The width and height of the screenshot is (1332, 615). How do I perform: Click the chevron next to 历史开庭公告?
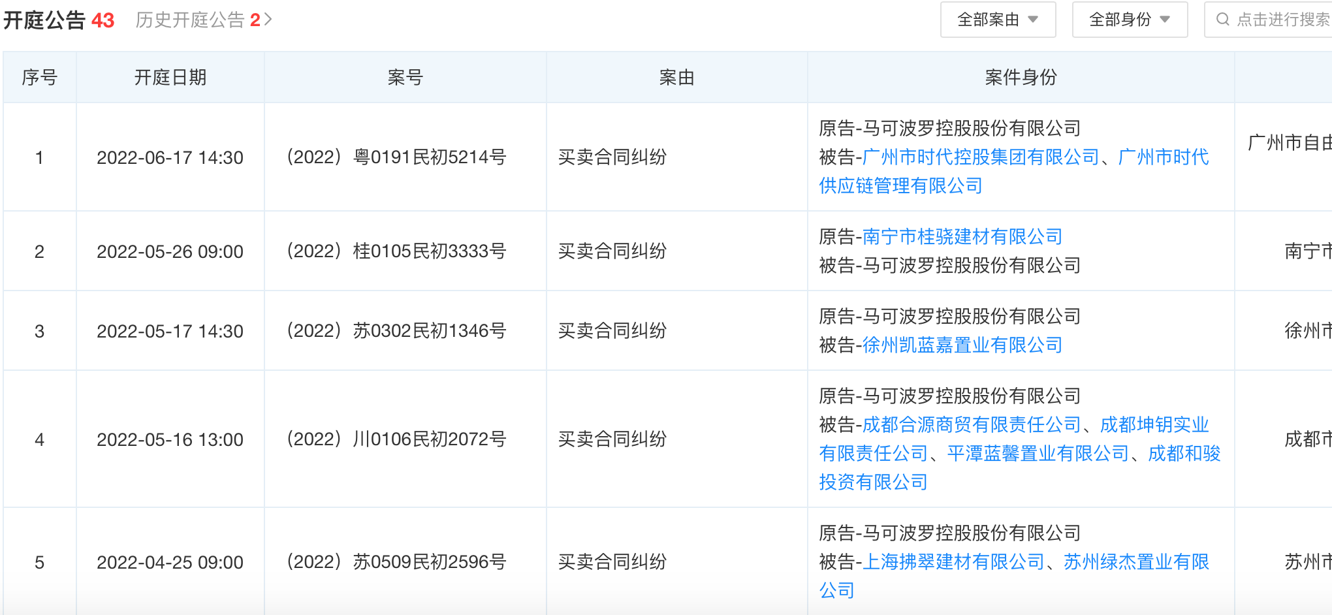(268, 20)
